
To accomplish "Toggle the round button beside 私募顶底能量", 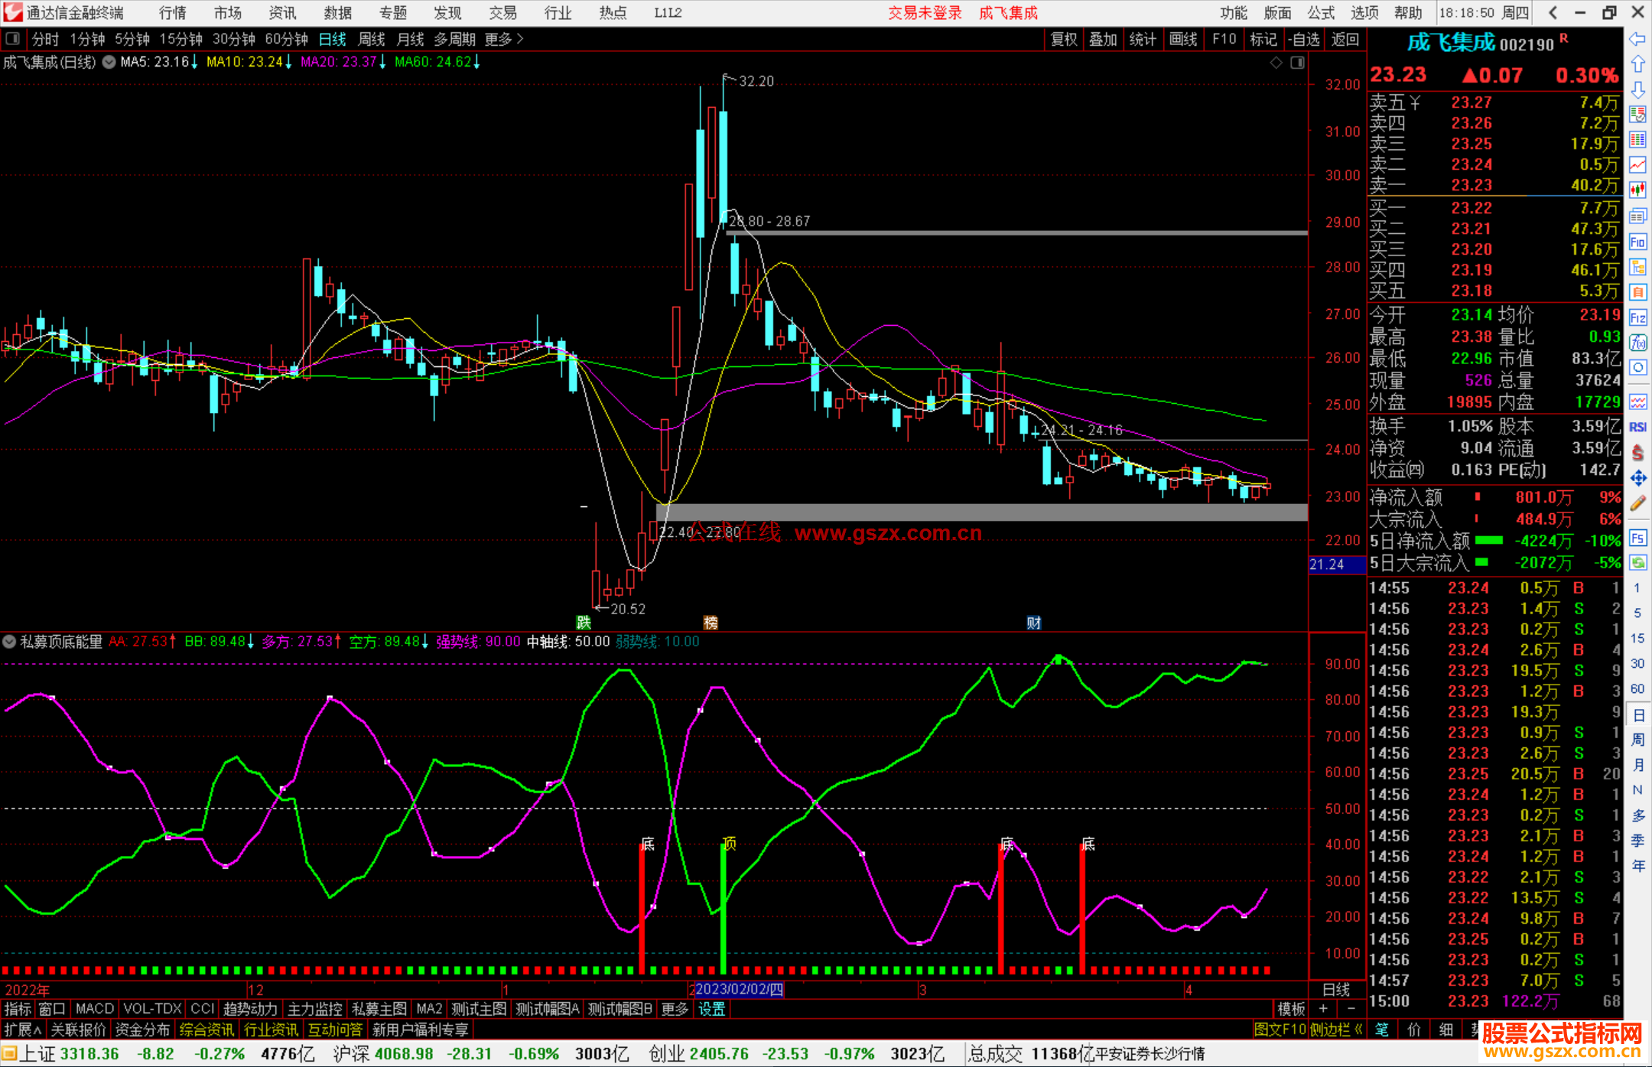I will point(9,642).
